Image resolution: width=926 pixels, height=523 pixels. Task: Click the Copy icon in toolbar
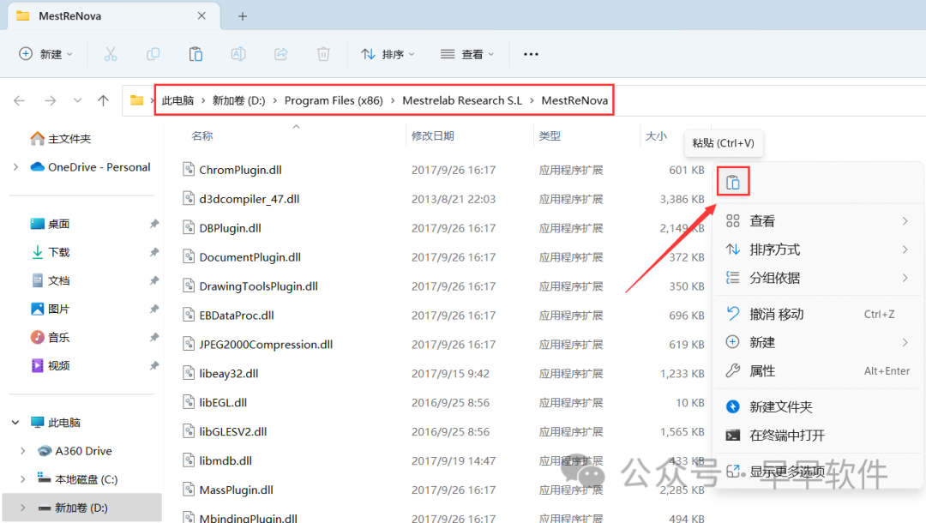pos(153,54)
